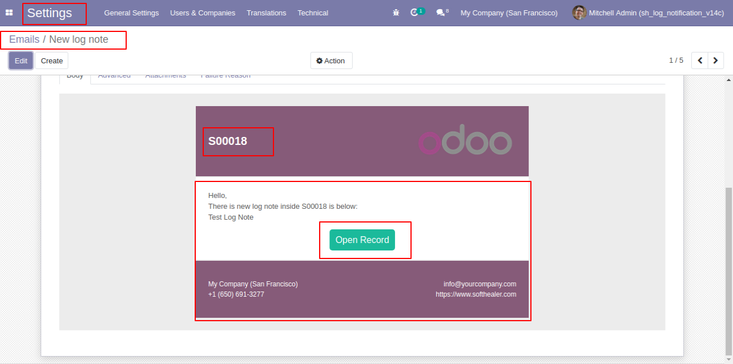
Task: Go to the previous record arrow
Action: click(700, 60)
